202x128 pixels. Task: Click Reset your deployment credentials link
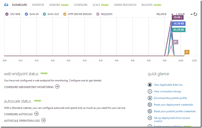173,105
